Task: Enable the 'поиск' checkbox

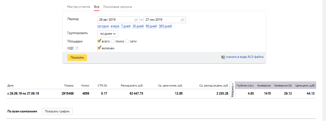Action: click(113, 41)
